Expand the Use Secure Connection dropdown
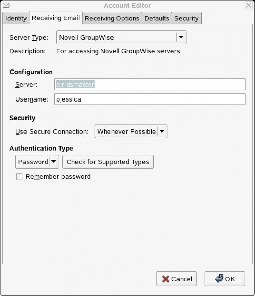255x296 pixels. (x=162, y=131)
